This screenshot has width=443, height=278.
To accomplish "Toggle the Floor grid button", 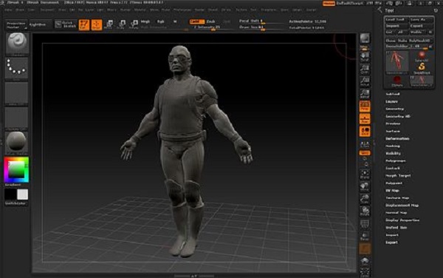I will pyautogui.click(x=365, y=119).
